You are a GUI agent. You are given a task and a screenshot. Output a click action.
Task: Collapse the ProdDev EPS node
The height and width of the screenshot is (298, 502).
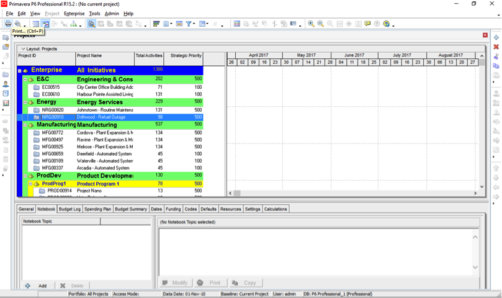[x=25, y=176]
